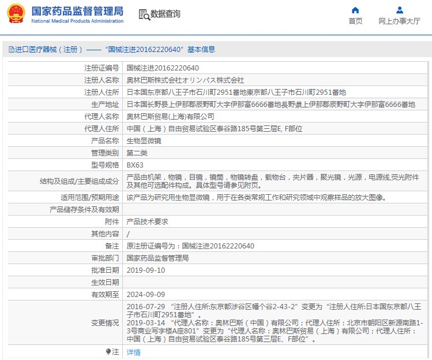Click the 首页 home icon
The image size is (432, 360).
(355, 10)
